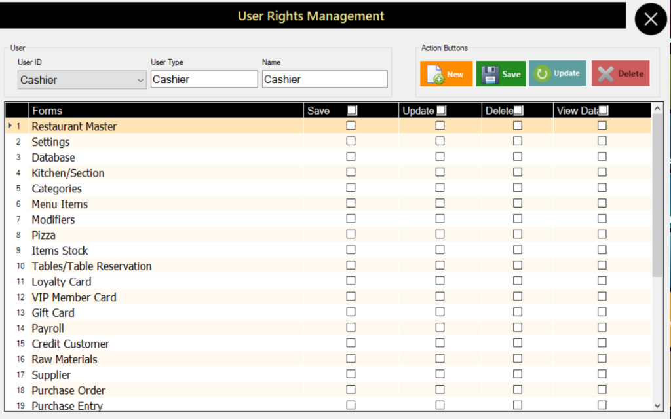Screen dimensions: 671x419
Task: Enable View Data right for Loyalty Card
Action: (602, 280)
